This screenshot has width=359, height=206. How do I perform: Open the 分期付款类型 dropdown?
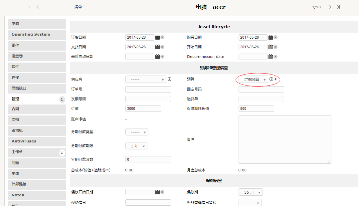[137, 132]
